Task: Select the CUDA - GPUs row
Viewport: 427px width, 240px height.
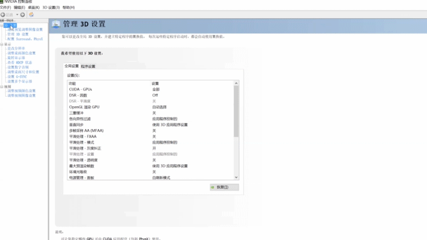Action: (151, 89)
